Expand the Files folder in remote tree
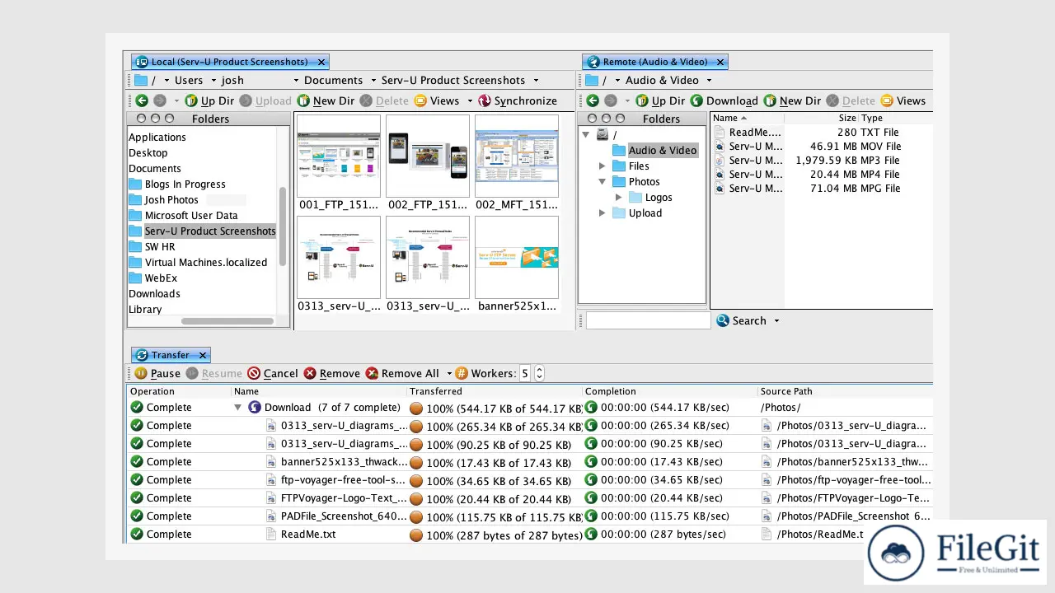 [x=602, y=166]
